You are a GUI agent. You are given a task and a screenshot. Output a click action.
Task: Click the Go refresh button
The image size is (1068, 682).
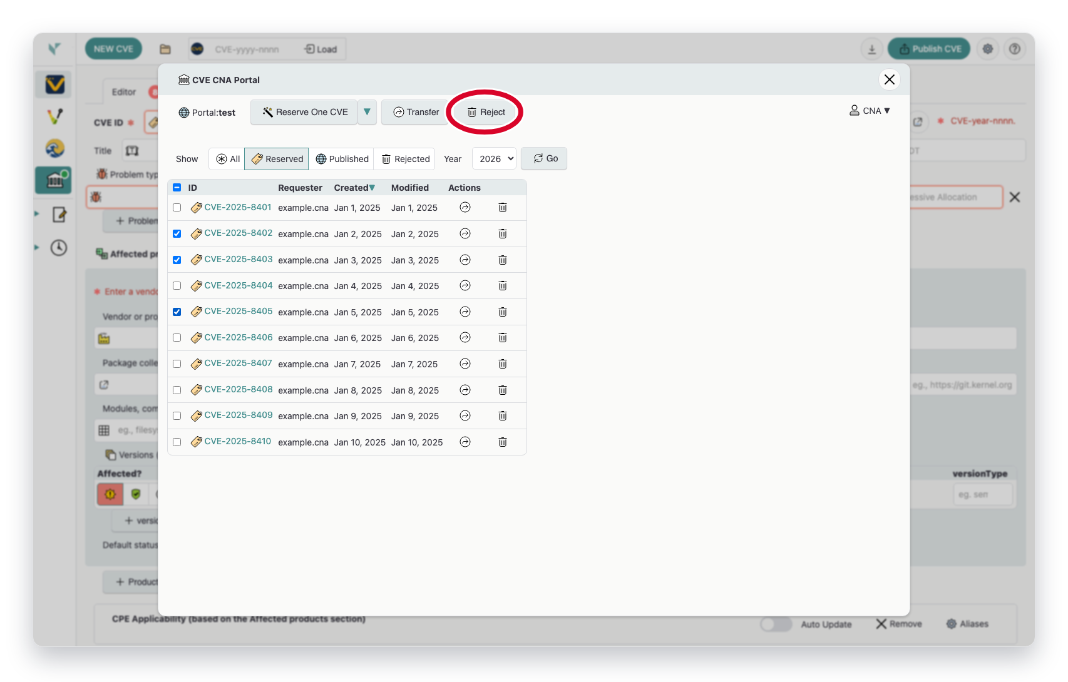(545, 158)
